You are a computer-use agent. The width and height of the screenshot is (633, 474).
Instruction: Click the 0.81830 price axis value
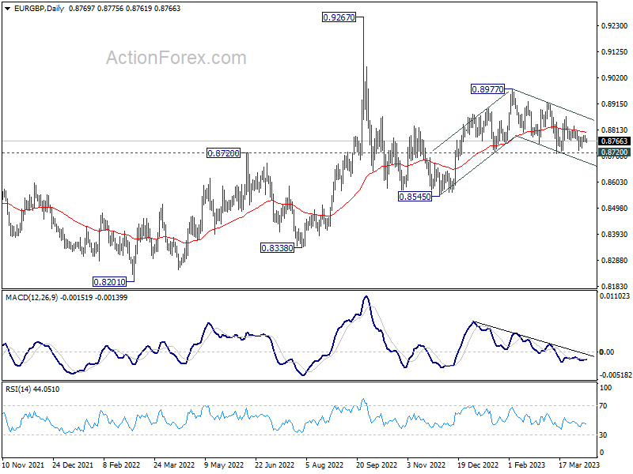(615, 287)
